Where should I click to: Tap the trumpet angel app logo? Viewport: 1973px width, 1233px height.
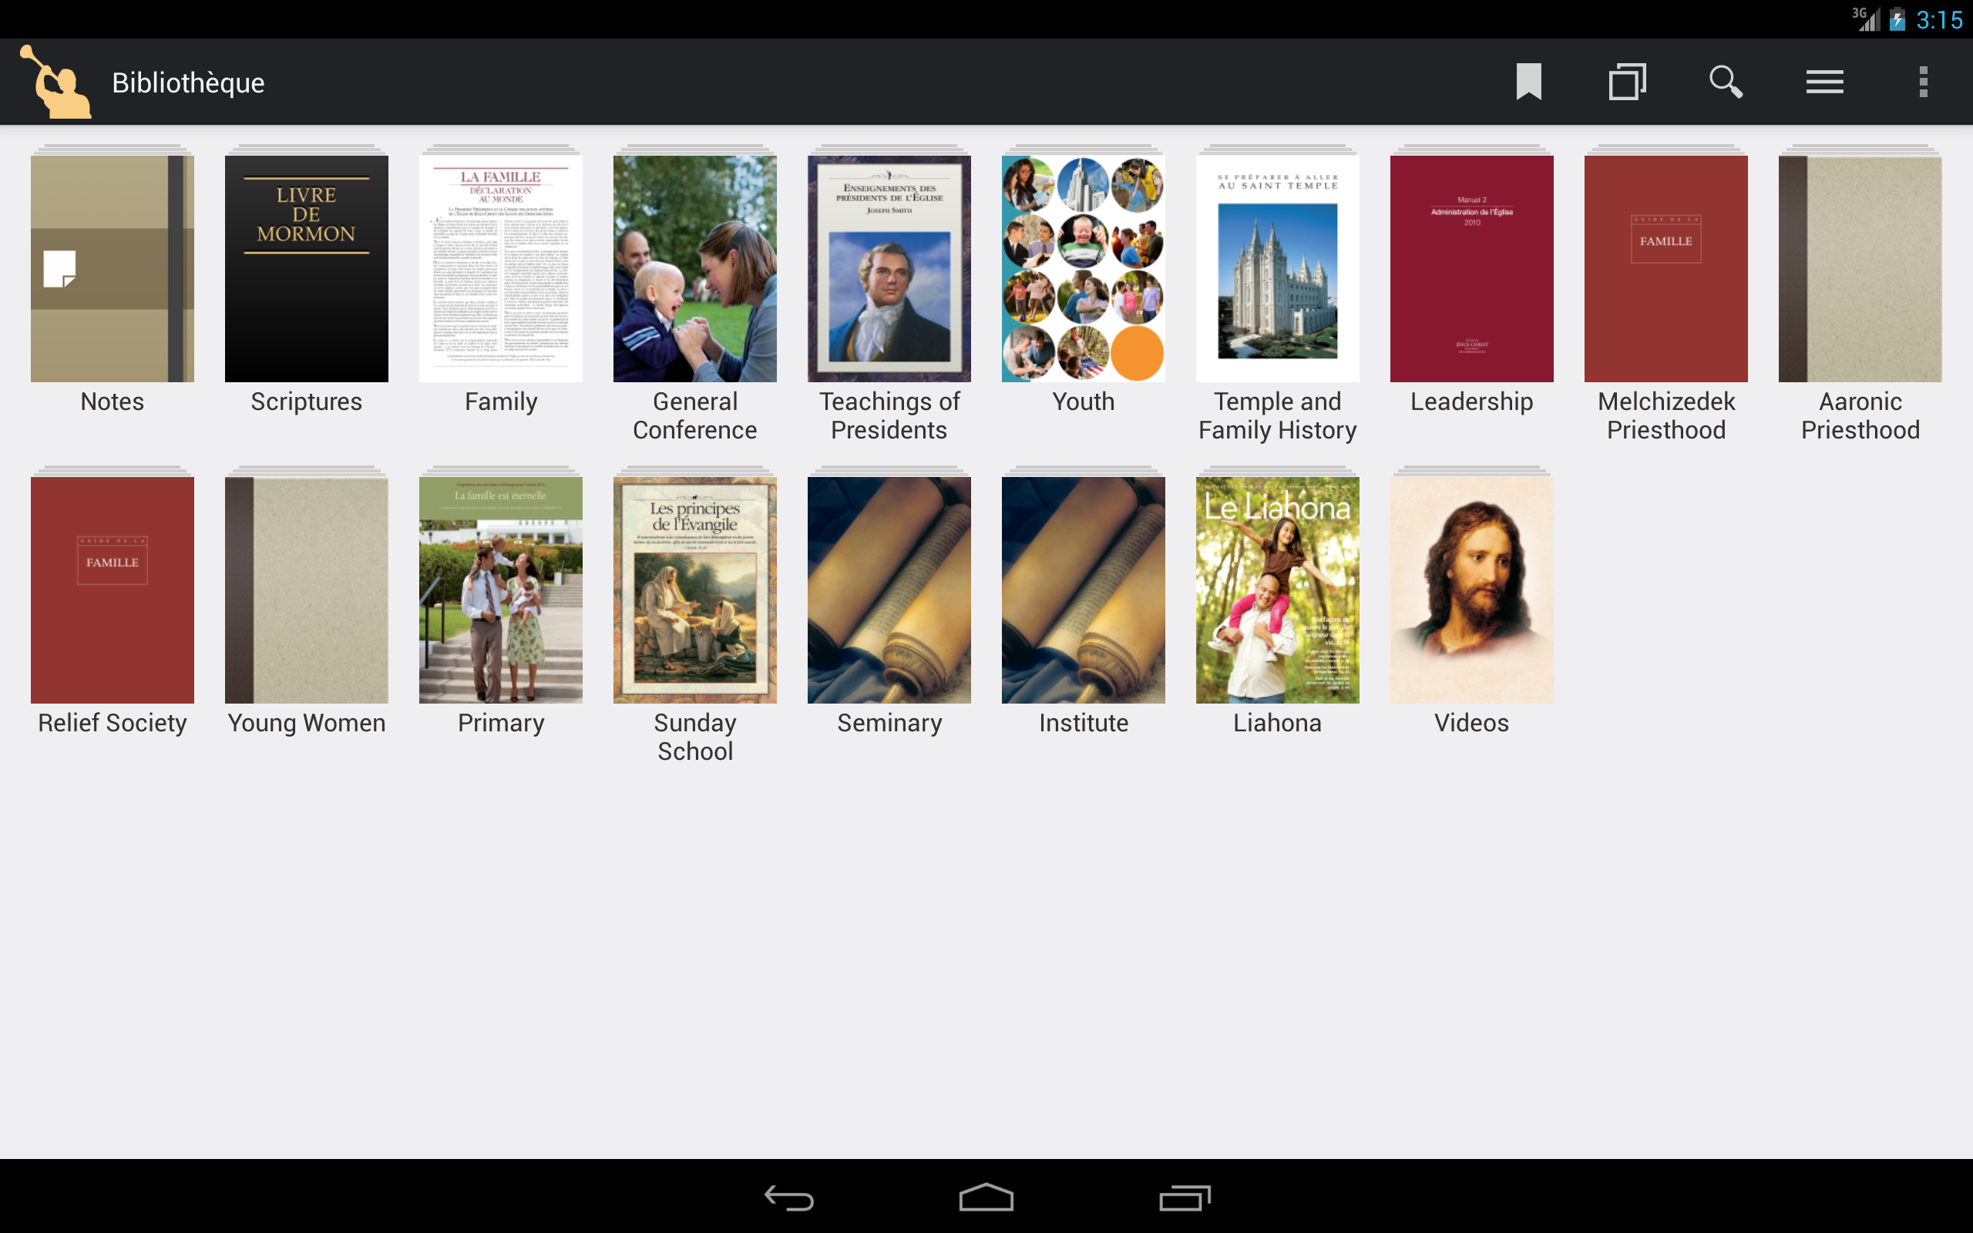[55, 82]
